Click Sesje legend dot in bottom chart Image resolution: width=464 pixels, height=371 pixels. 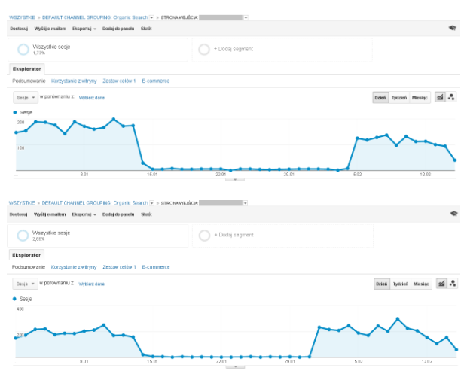point(14,299)
